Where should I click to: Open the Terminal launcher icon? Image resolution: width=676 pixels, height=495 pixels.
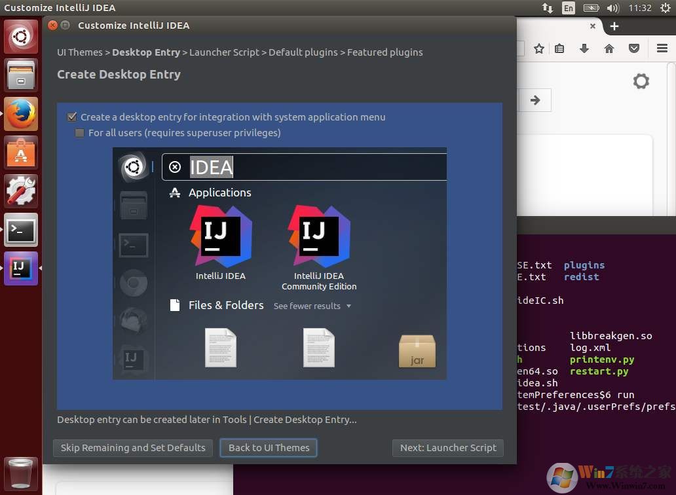coord(21,230)
